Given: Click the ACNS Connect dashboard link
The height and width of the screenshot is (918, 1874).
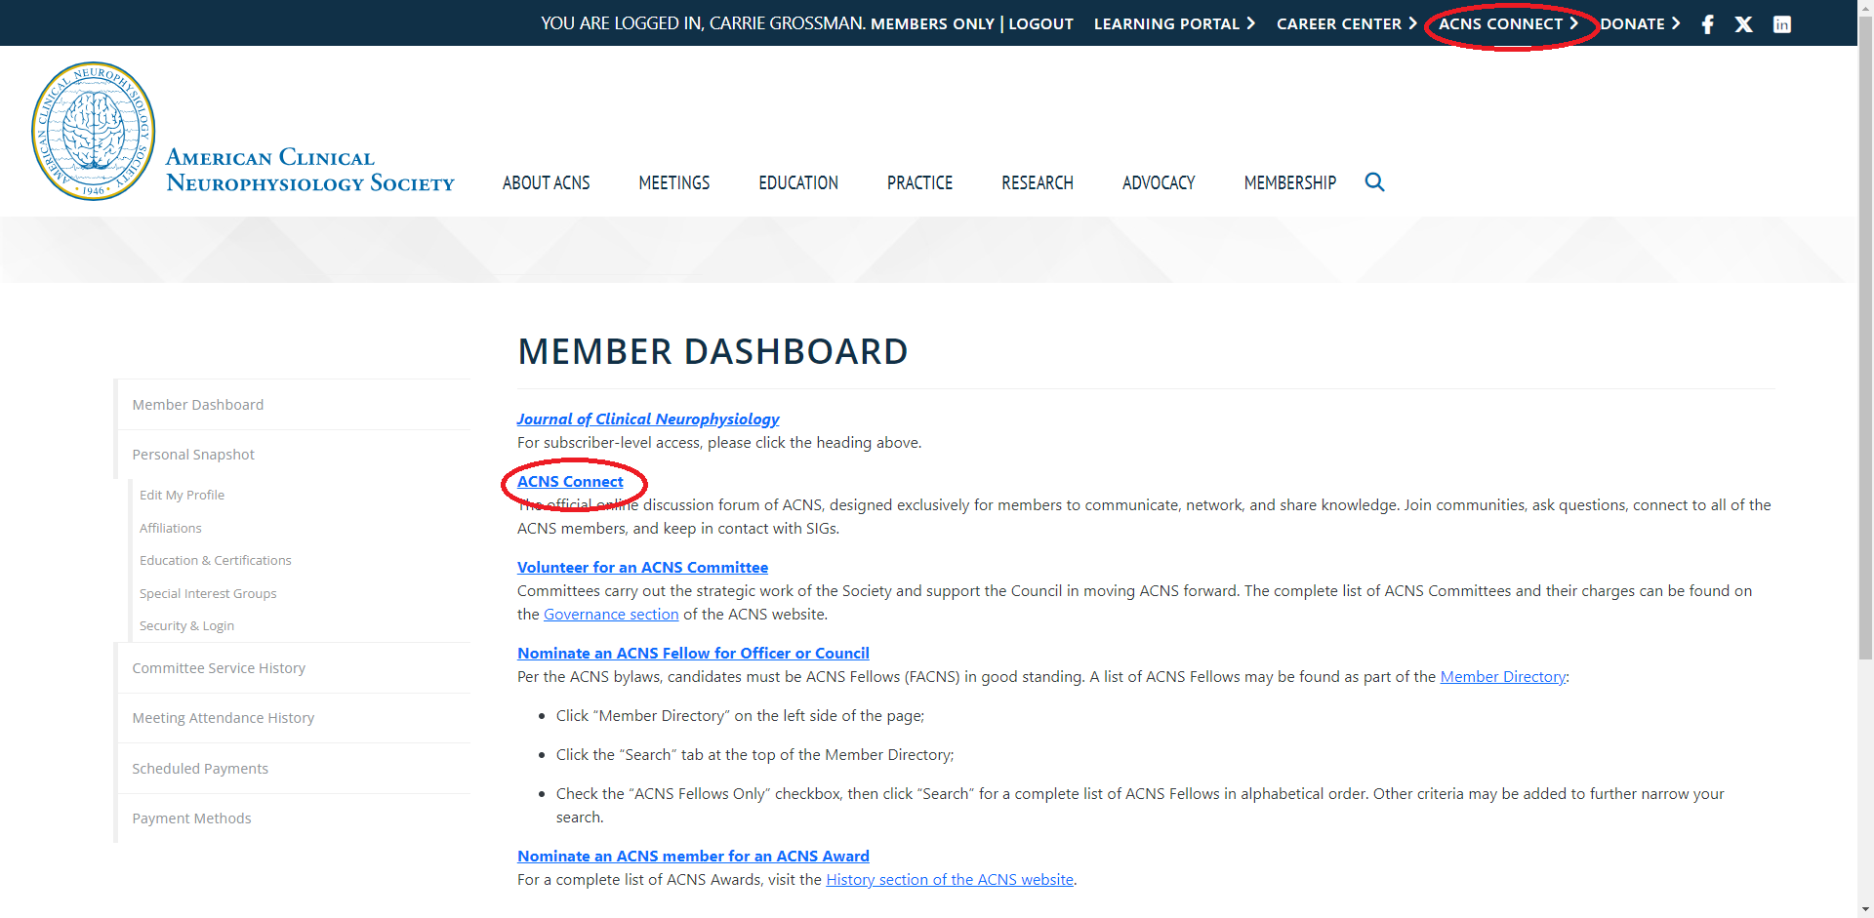Looking at the screenshot, I should [x=570, y=481].
